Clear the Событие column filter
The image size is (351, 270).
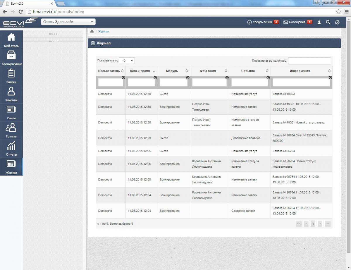(268, 78)
